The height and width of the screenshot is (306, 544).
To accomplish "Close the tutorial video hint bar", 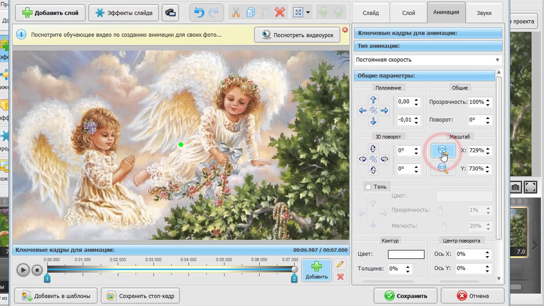I will tap(345, 30).
